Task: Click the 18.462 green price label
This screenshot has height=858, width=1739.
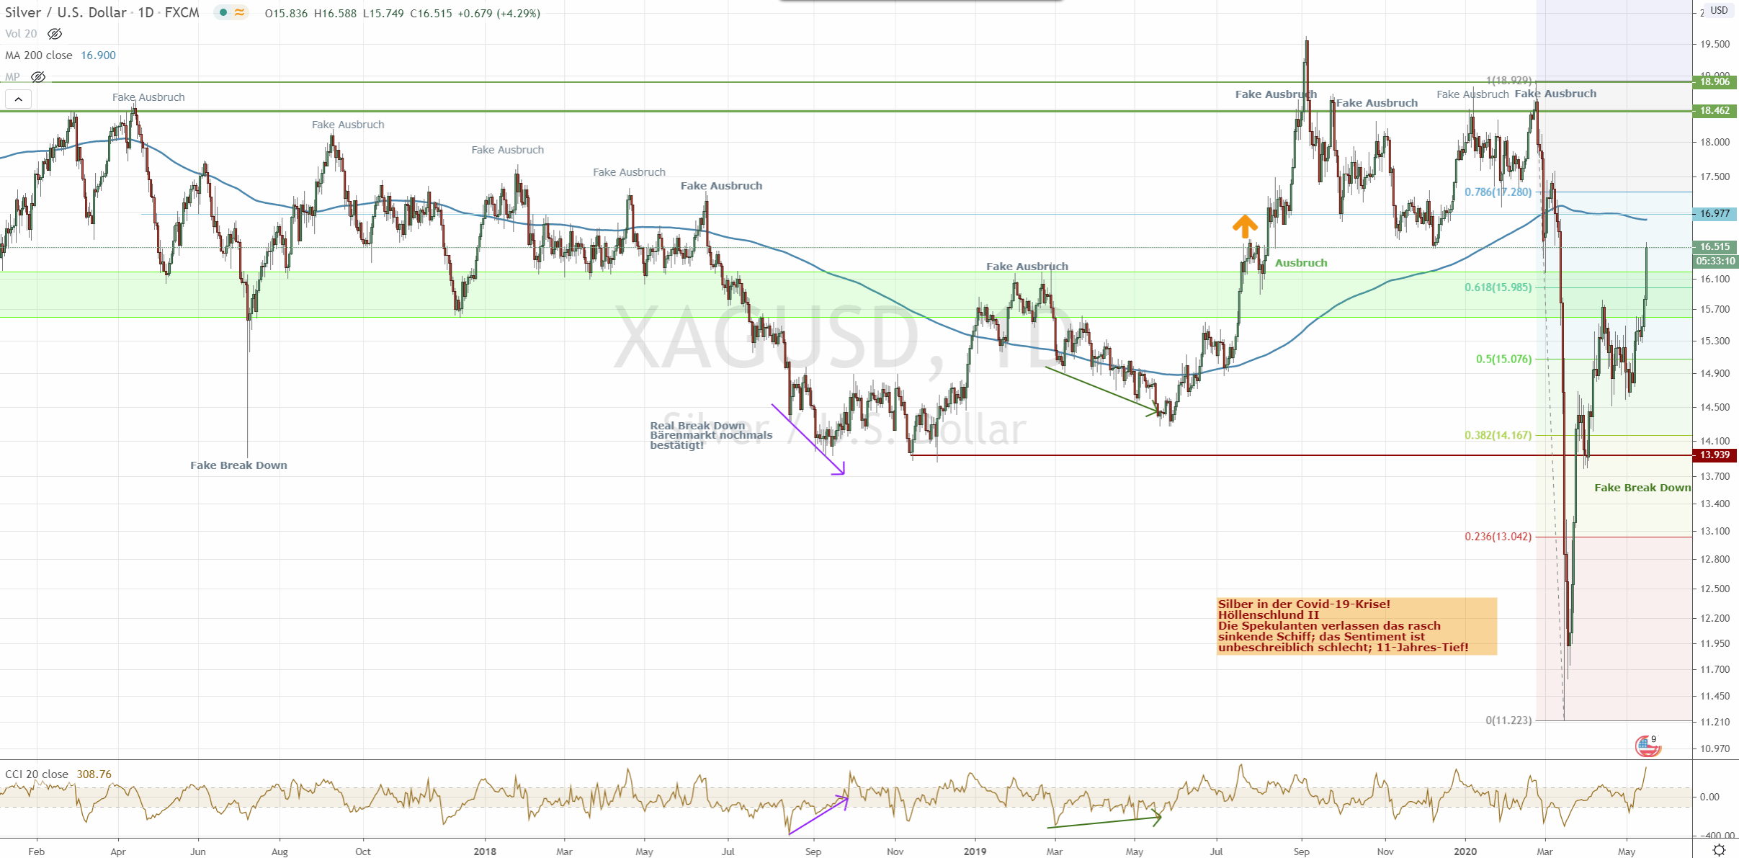Action: pyautogui.click(x=1715, y=111)
